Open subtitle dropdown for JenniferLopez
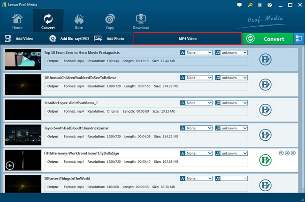Image resolution: width=305 pixels, height=202 pixels. point(196,103)
